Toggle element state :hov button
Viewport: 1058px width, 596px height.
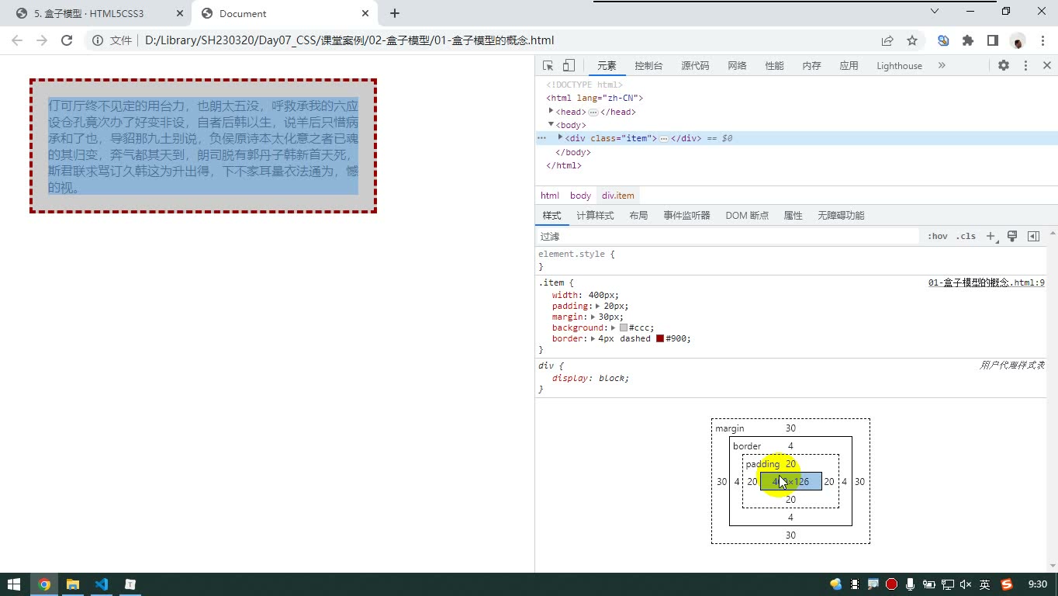click(x=937, y=236)
